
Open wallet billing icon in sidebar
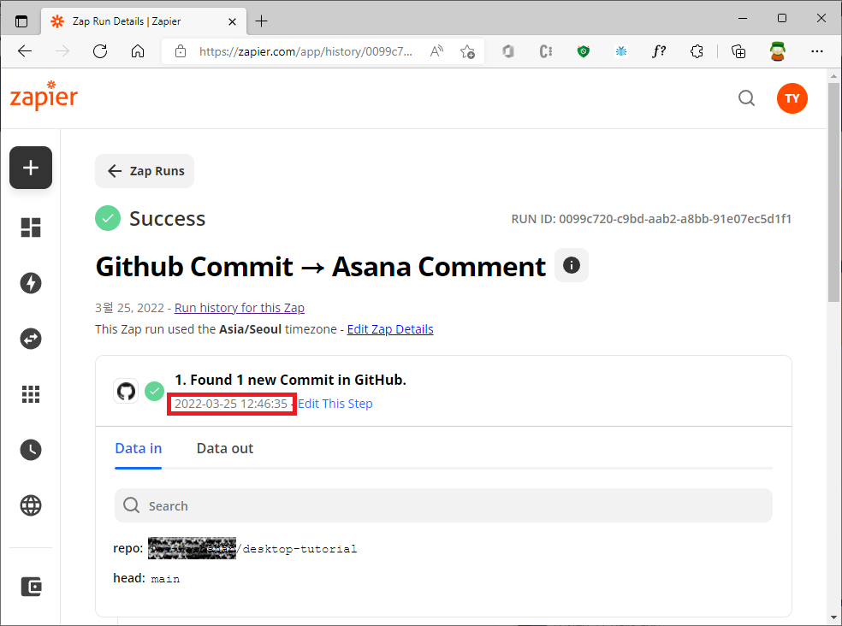point(31,587)
